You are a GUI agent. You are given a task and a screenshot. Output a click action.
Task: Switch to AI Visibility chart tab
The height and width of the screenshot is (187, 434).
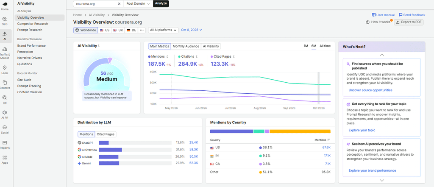(x=211, y=46)
